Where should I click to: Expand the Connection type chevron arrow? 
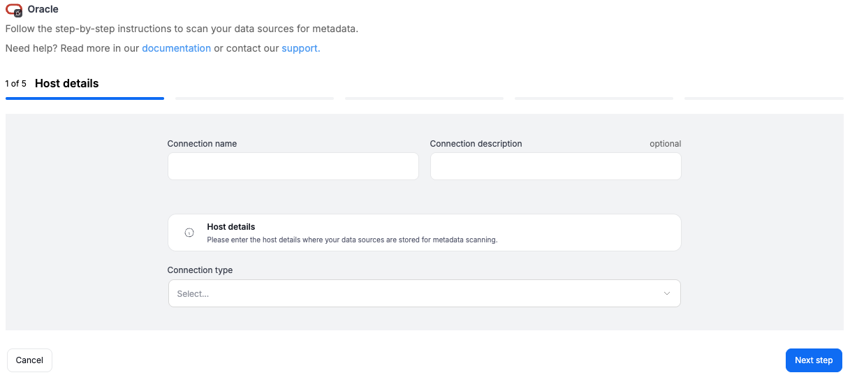point(666,293)
